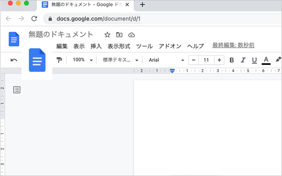
Task: Open the text color picker
Action: pos(266,60)
